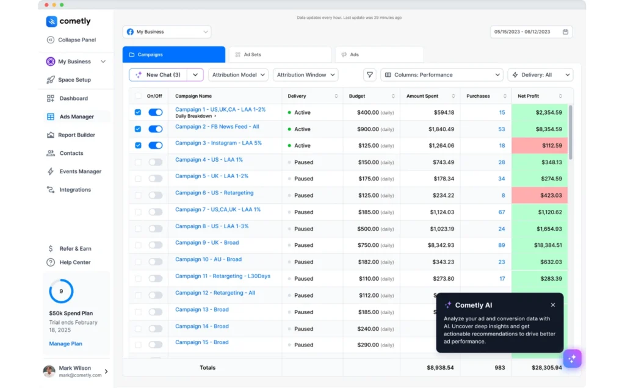Image resolution: width=625 pixels, height=388 pixels.
Task: Turn off Campaign 1 on/off toggle
Action: (x=156, y=113)
